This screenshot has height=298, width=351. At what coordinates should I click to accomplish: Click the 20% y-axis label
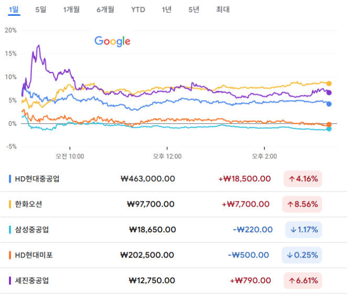pyautogui.click(x=10, y=30)
